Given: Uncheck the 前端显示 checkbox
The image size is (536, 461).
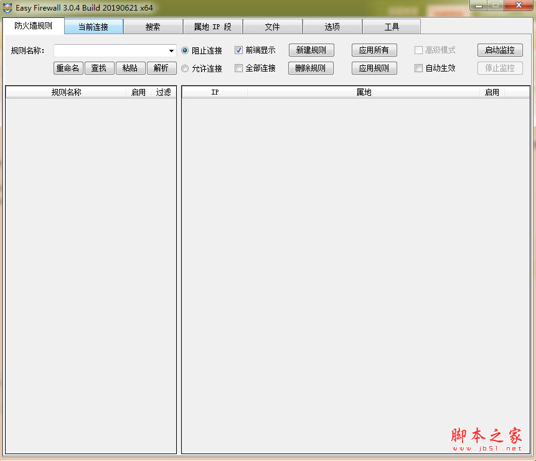Looking at the screenshot, I should coord(238,50).
